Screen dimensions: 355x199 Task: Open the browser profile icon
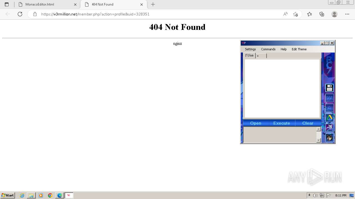click(x=334, y=14)
